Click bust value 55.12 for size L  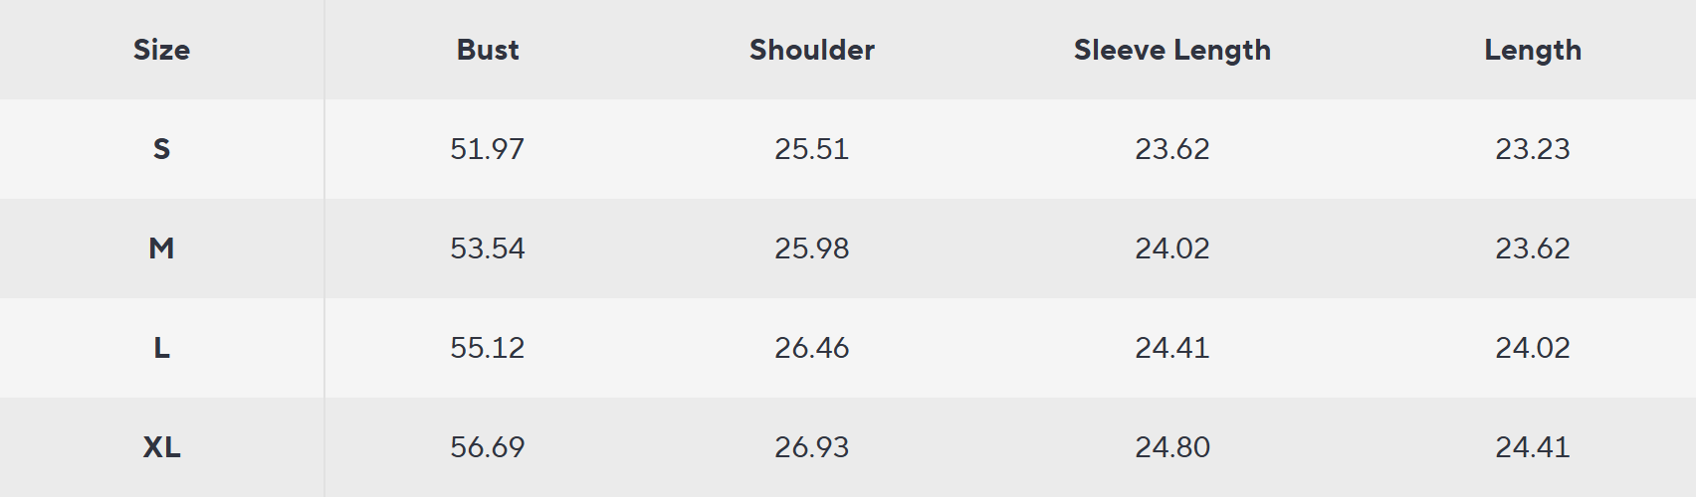(x=488, y=348)
